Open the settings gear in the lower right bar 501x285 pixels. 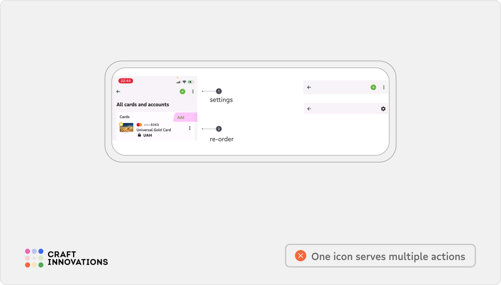point(383,109)
